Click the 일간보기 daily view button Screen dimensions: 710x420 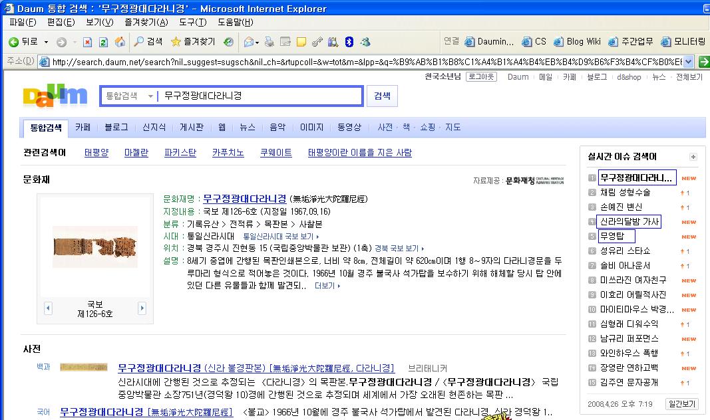(682, 404)
